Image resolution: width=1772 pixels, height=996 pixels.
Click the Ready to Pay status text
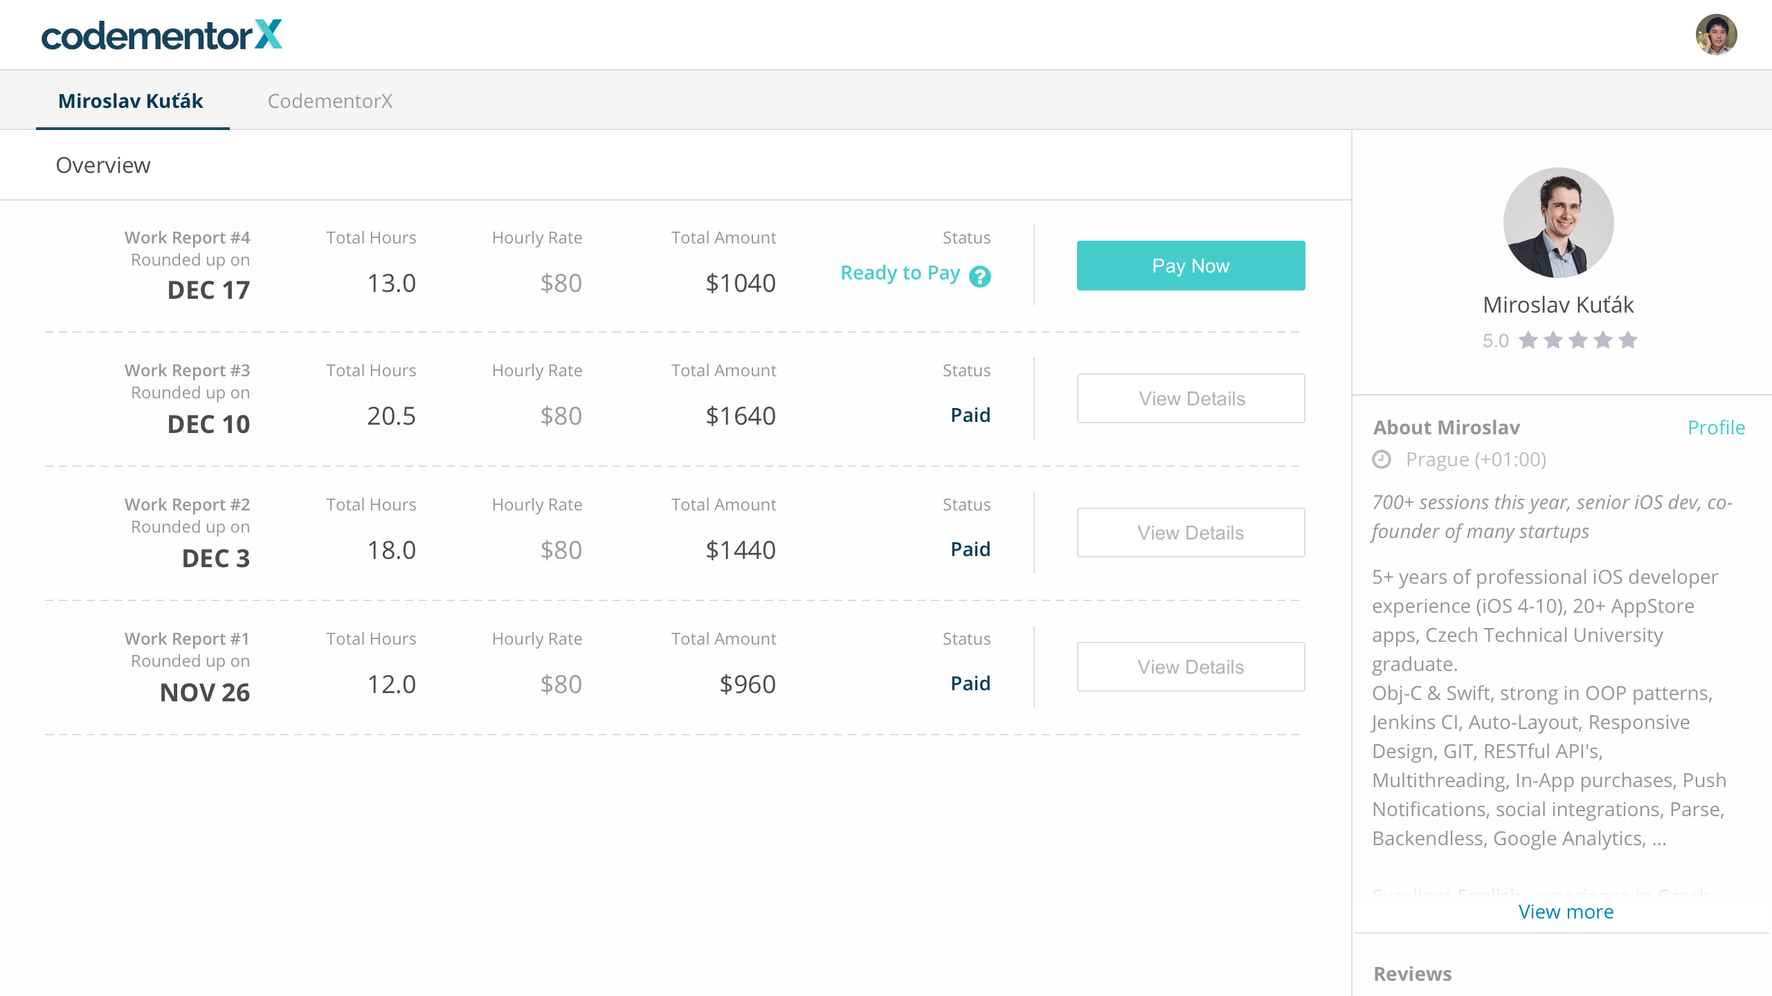pos(900,273)
